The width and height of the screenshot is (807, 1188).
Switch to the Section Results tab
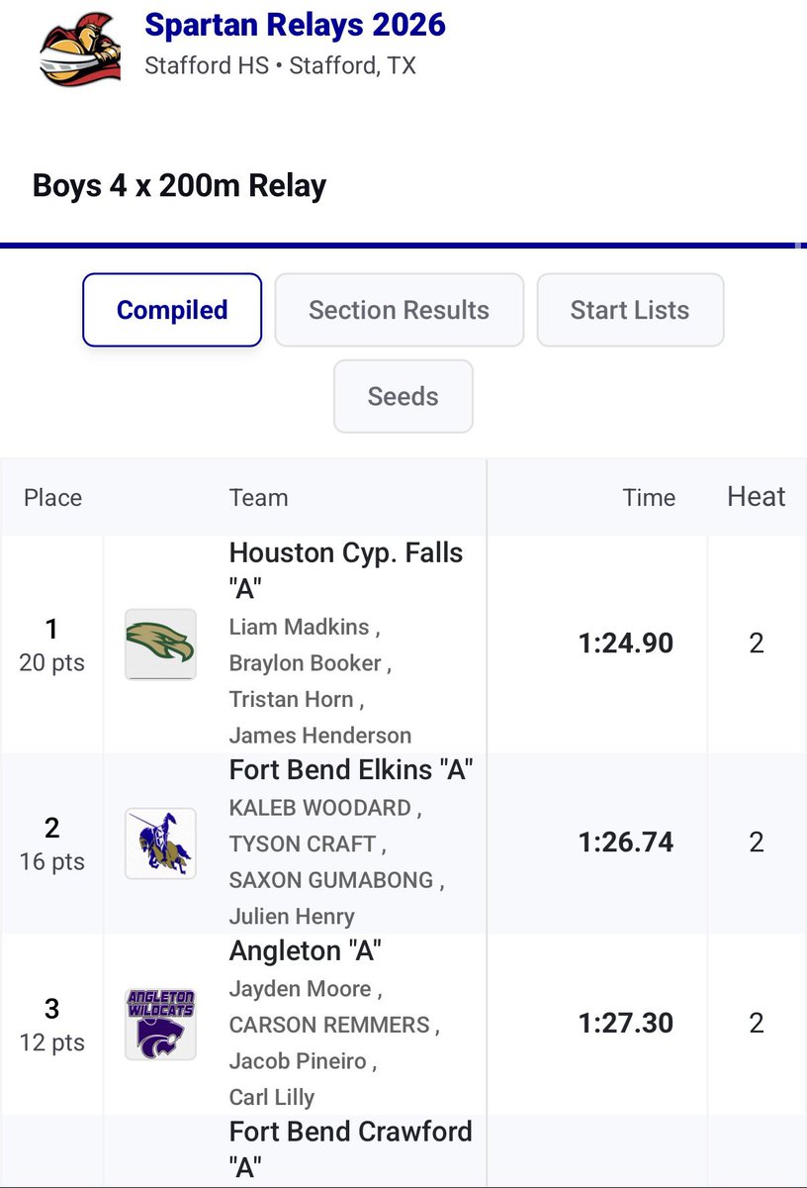(399, 310)
